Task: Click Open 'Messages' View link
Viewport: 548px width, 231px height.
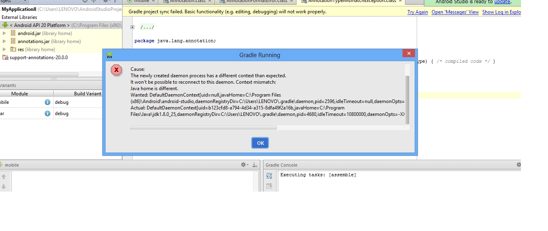Action: pos(455,12)
